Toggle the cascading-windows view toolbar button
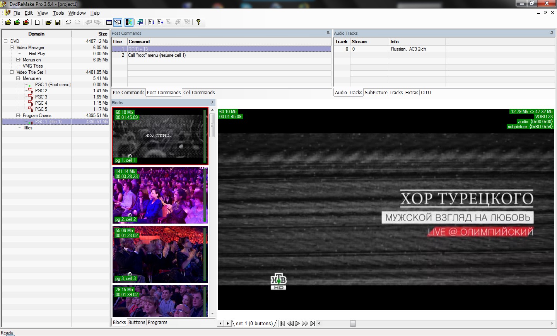This screenshot has height=336, width=557. click(x=118, y=22)
